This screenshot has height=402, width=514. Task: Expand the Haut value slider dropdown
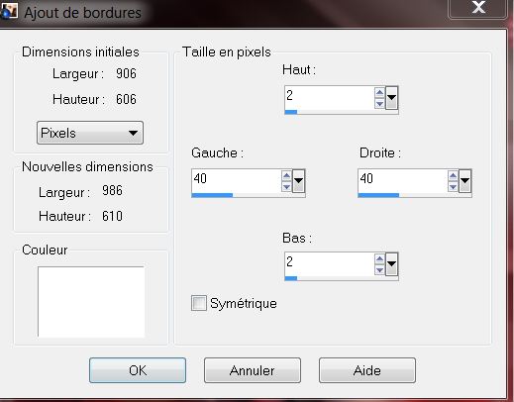pos(391,98)
